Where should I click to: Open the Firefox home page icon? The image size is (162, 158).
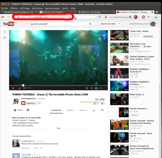[x=143, y=17]
